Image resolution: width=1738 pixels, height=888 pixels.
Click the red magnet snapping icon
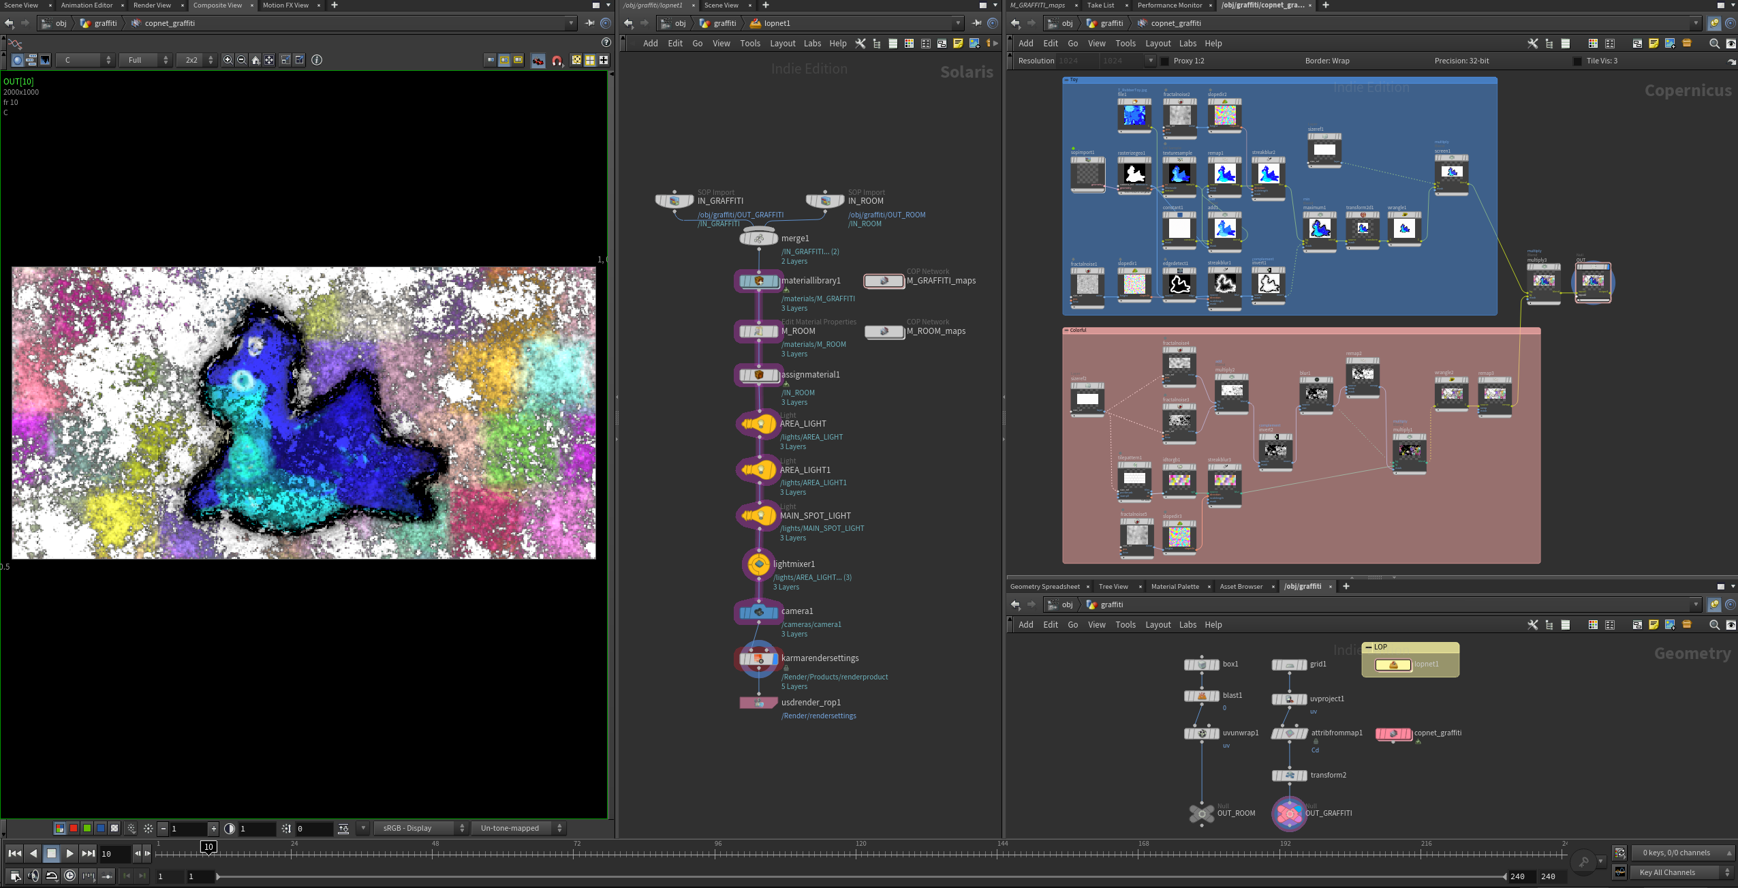click(x=557, y=61)
